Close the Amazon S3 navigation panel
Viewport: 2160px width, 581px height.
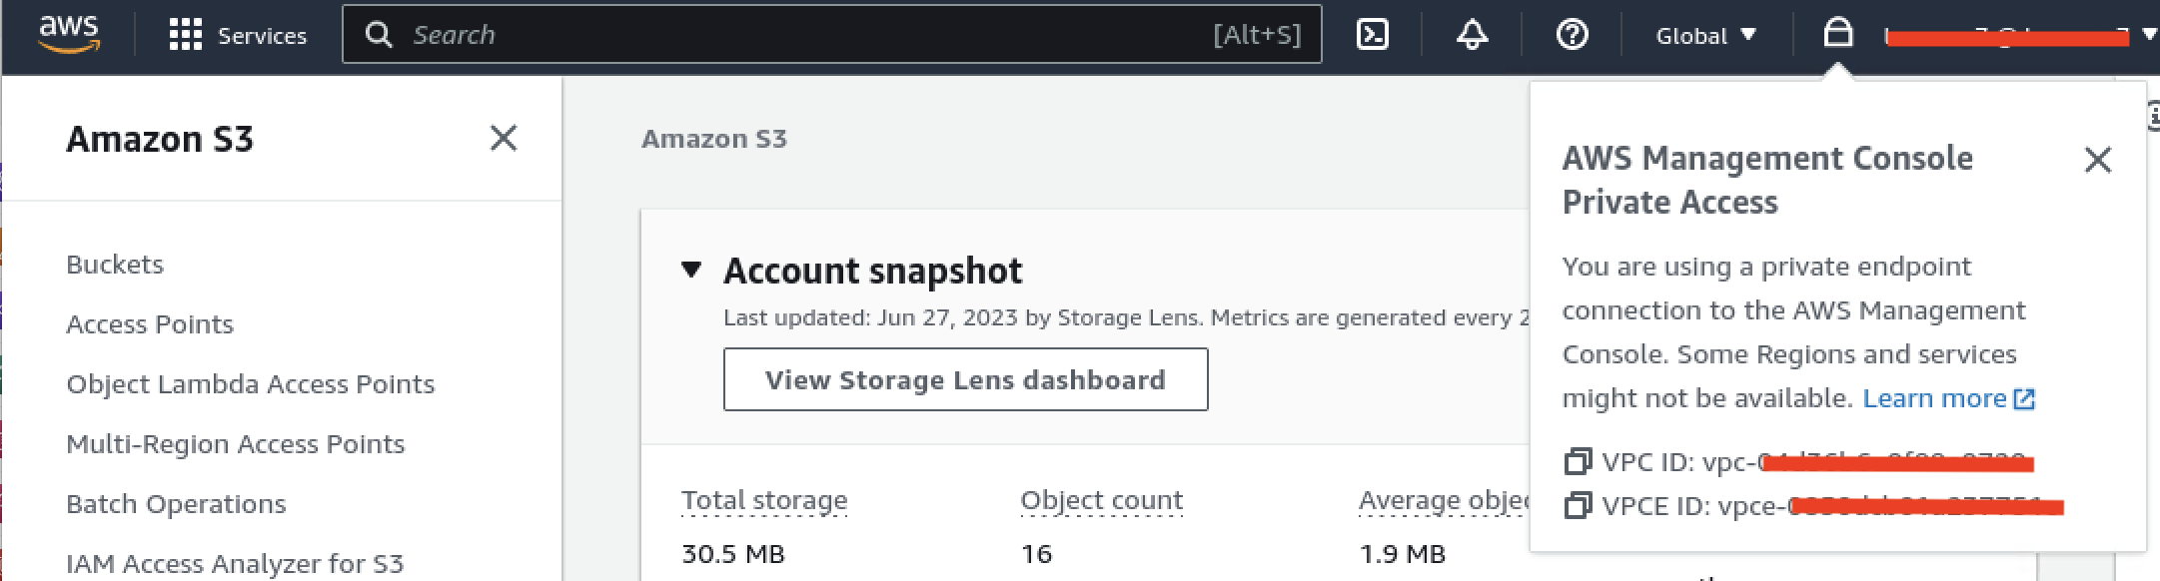tap(504, 138)
